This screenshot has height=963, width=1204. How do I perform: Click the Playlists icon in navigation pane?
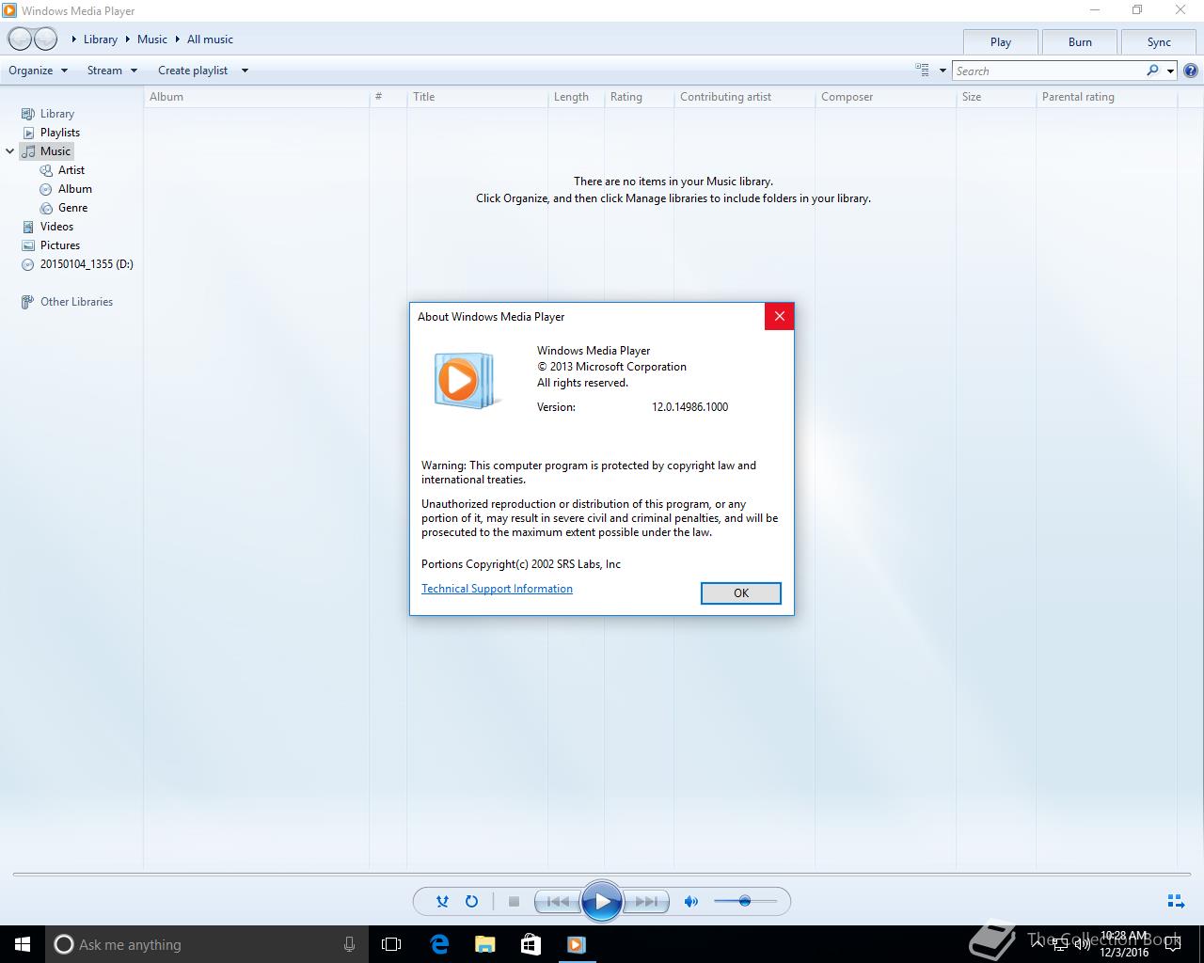coord(28,133)
